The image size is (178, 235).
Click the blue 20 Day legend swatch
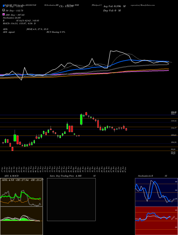click(x=4, y=6)
